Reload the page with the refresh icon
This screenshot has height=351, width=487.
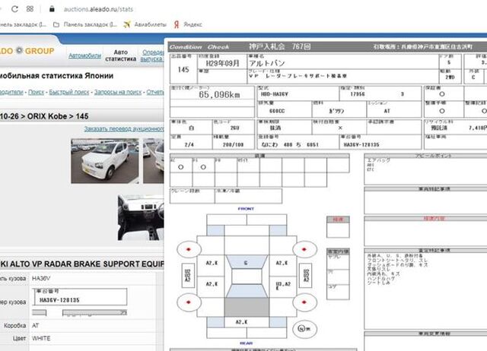(x=14, y=9)
